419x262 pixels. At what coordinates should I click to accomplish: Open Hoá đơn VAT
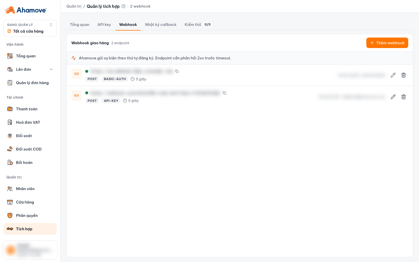click(30, 122)
